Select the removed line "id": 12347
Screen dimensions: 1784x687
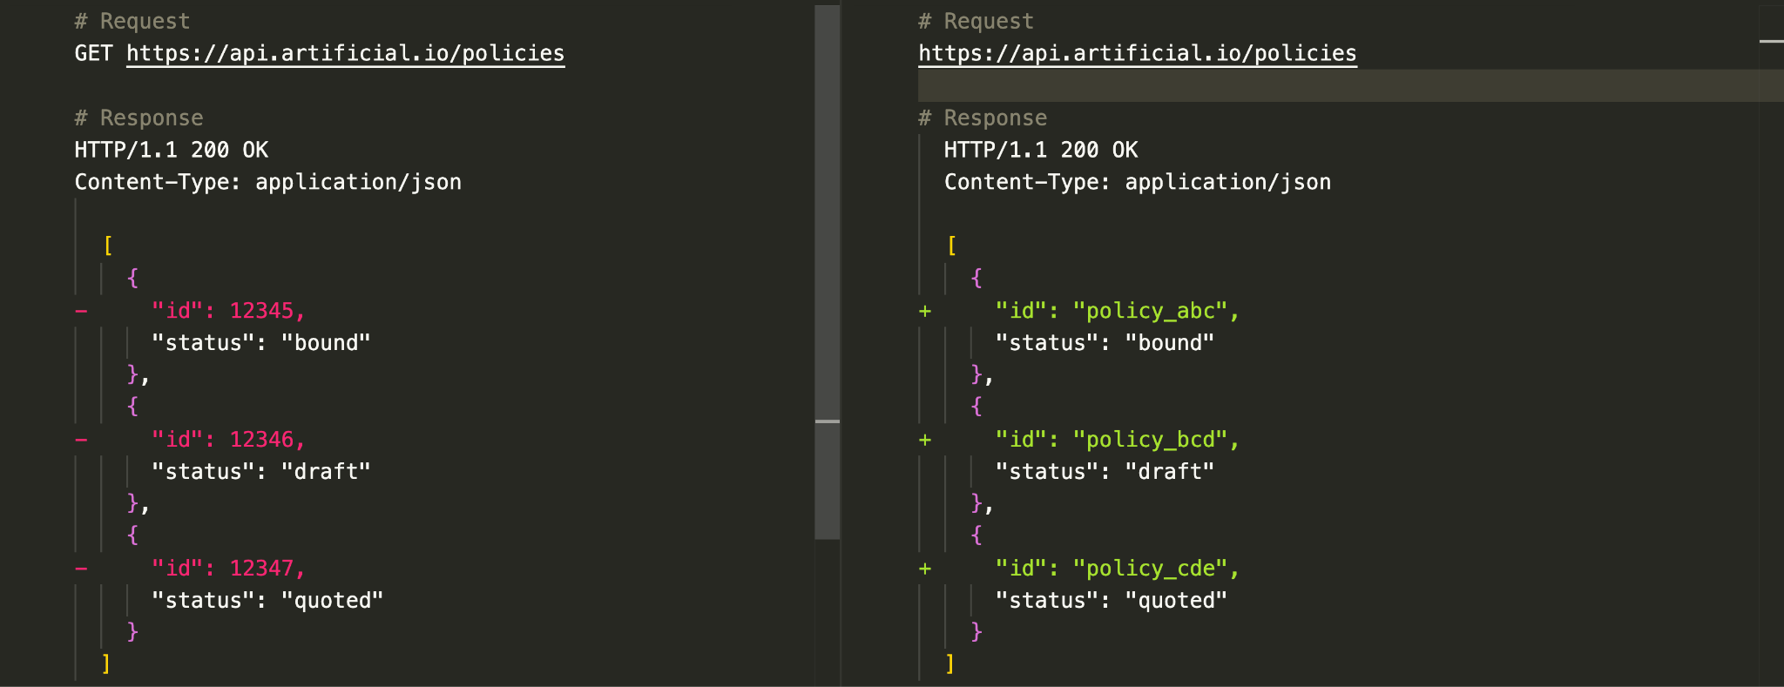pyautogui.click(x=228, y=569)
